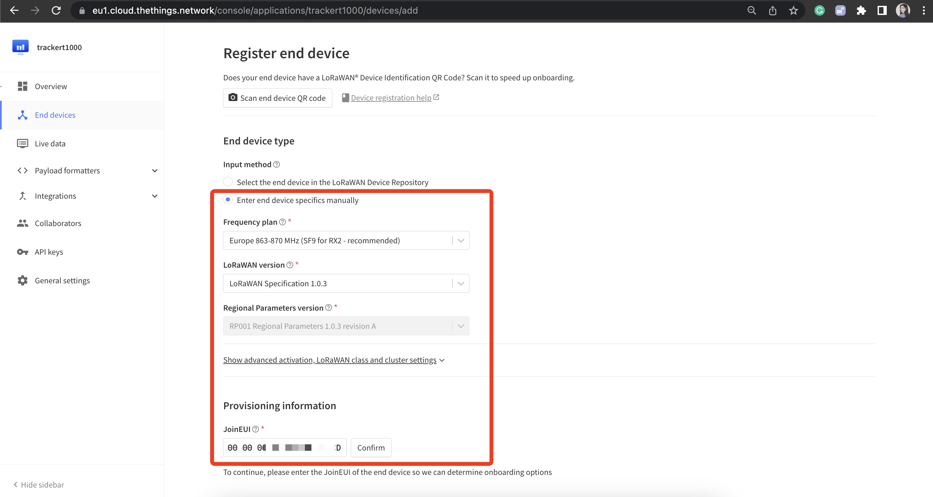Screen dimensions: 933x497
Task: Open the LoRaWAN version dropdown
Action: [346, 283]
